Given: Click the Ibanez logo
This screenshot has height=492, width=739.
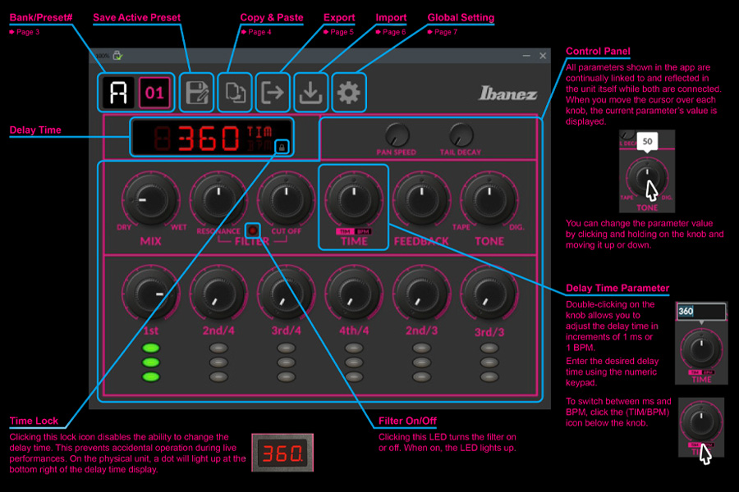Looking at the screenshot, I should (507, 93).
